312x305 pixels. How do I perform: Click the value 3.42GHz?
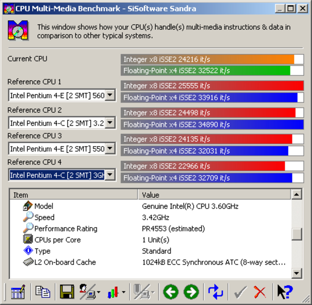(x=156, y=217)
